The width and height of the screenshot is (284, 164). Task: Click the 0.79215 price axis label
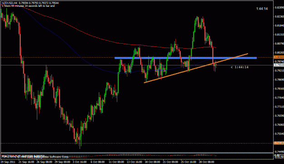coord(279,70)
